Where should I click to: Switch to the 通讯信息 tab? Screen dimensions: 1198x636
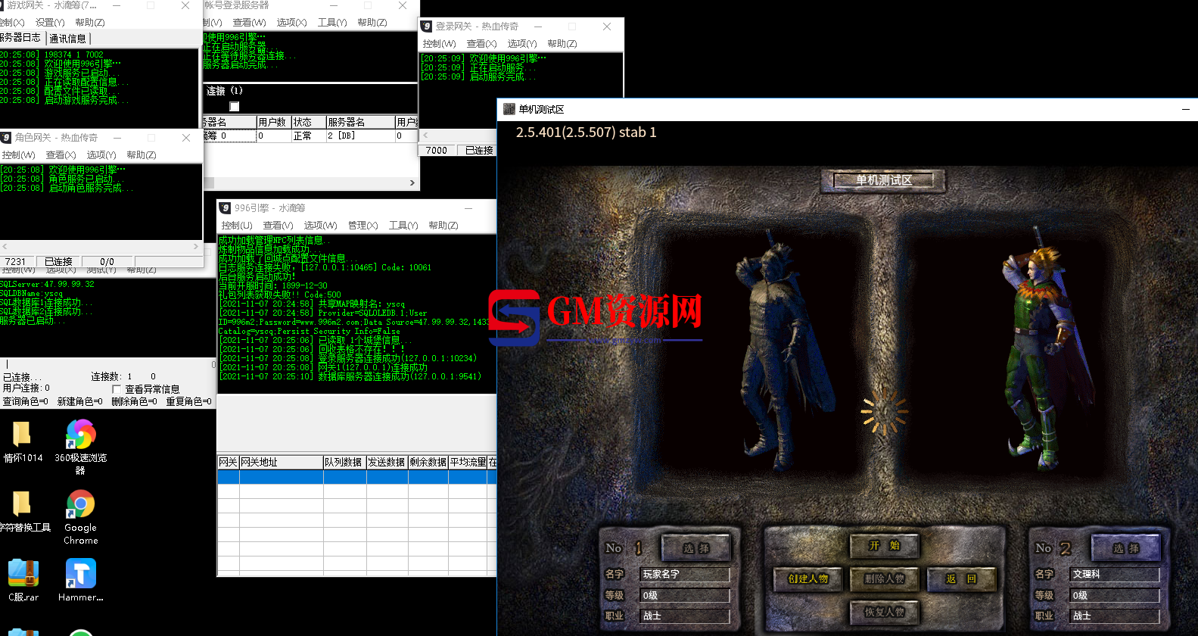pyautogui.click(x=68, y=38)
